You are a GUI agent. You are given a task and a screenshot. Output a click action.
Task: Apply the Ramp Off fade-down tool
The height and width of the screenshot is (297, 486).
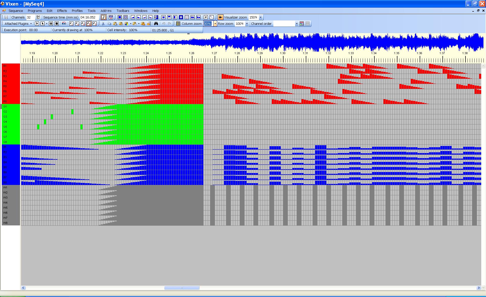pos(139,17)
